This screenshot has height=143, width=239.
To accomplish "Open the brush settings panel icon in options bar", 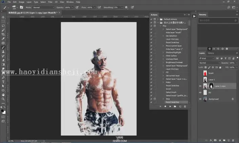I will pyautogui.click(x=21, y=7).
